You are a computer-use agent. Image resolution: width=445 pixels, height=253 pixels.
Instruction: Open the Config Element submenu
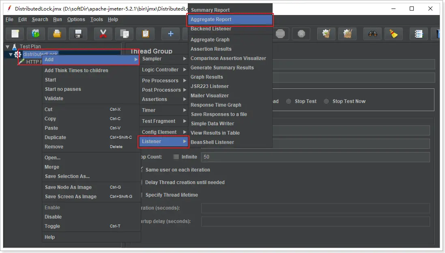pos(163,132)
